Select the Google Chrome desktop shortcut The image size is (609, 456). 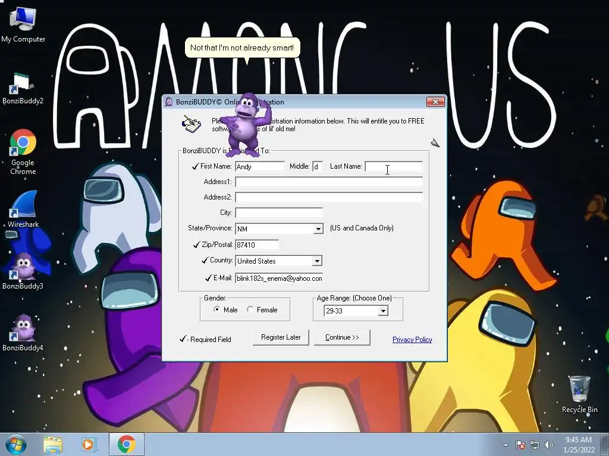pyautogui.click(x=23, y=151)
